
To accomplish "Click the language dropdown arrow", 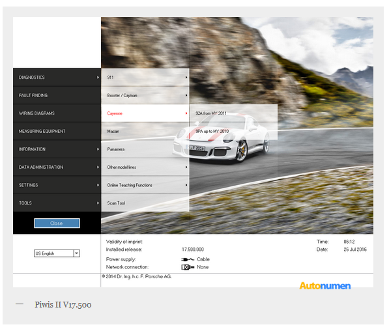I will click(x=77, y=253).
